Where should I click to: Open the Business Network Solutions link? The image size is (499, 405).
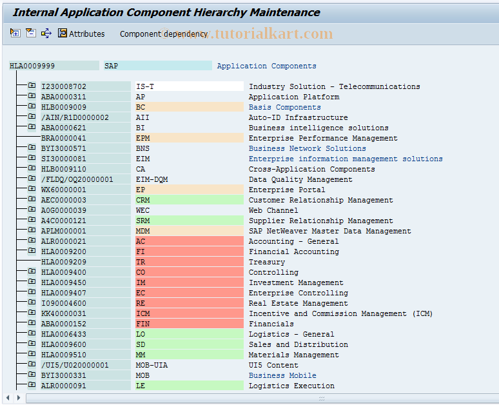click(x=307, y=149)
